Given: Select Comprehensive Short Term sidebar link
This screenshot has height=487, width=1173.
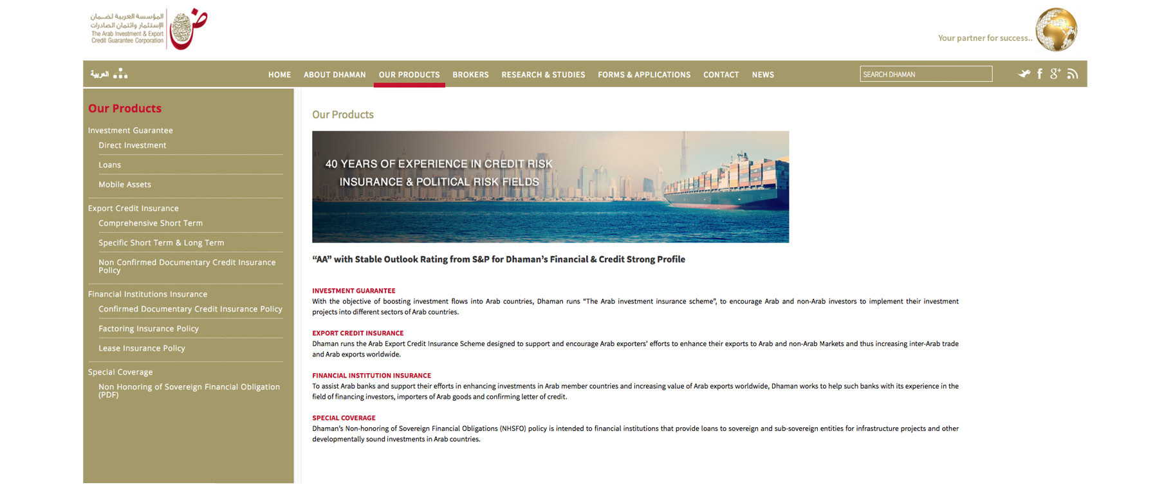Looking at the screenshot, I should 151,223.
